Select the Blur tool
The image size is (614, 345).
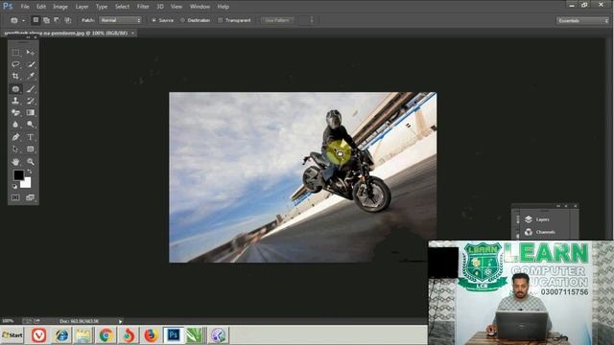(x=15, y=125)
